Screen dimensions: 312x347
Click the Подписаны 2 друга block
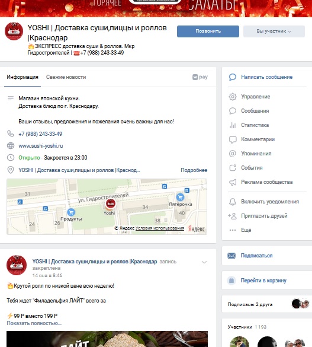[267, 304]
